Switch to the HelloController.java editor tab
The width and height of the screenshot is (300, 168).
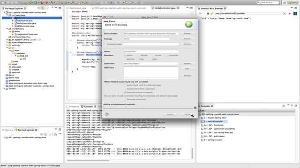pyautogui.click(x=165, y=8)
